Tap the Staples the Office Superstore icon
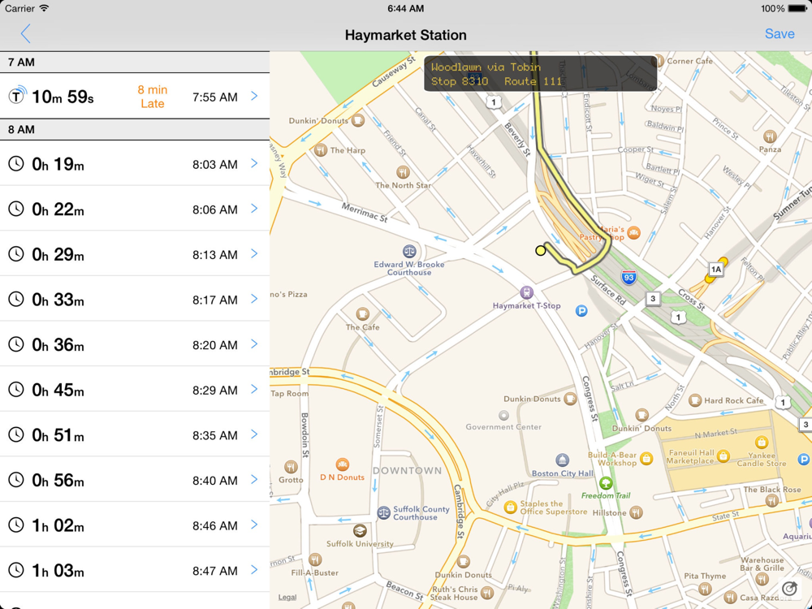This screenshot has height=609, width=812. coord(510,507)
